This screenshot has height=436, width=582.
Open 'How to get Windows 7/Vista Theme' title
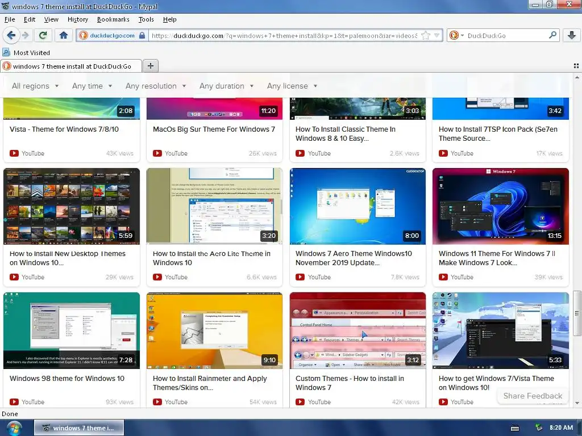pyautogui.click(x=496, y=383)
